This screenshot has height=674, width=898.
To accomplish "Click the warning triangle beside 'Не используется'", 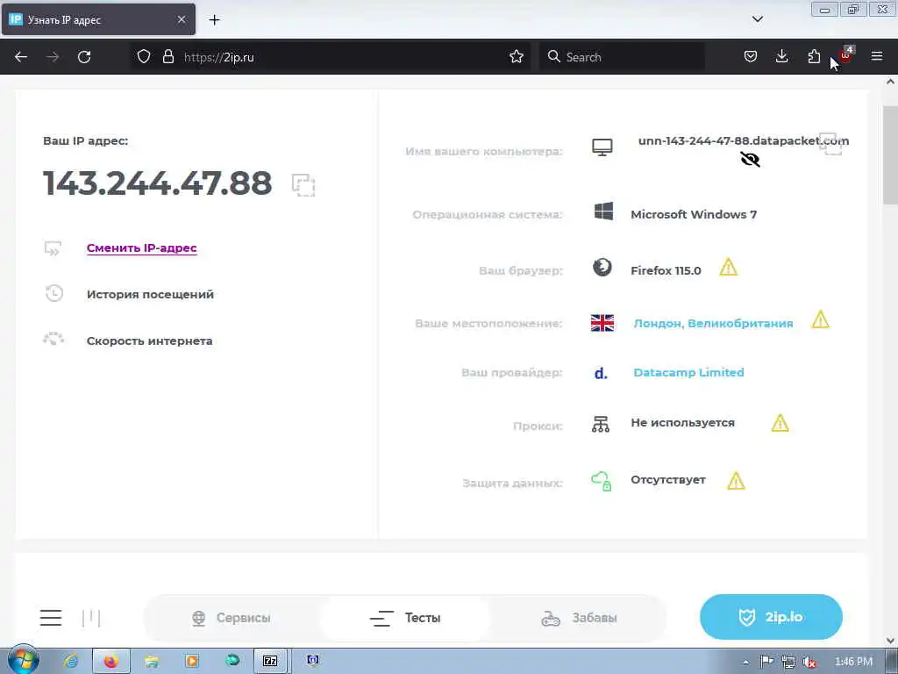I will coord(780,423).
